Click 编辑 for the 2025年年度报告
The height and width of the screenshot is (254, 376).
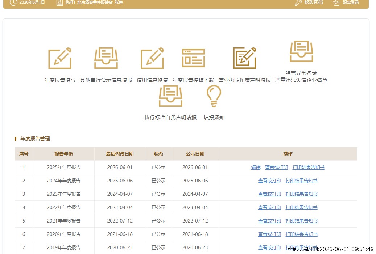[x=256, y=167]
